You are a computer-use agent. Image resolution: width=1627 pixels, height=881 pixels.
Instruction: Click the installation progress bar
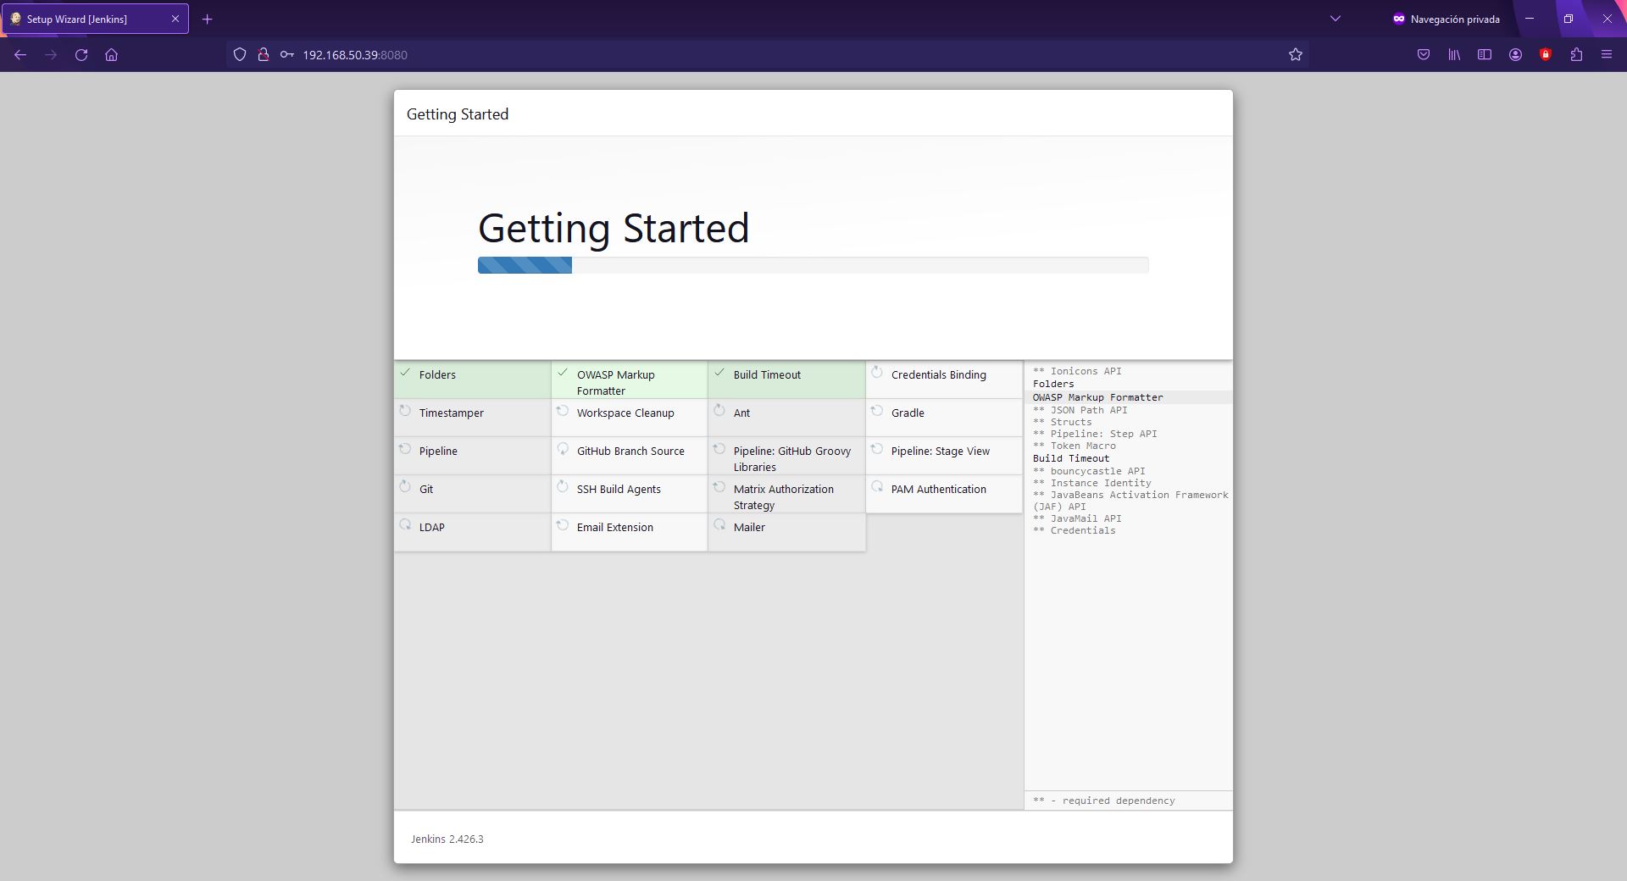[813, 265]
